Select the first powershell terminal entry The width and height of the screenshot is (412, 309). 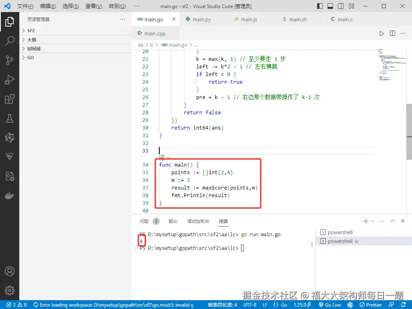(364, 232)
